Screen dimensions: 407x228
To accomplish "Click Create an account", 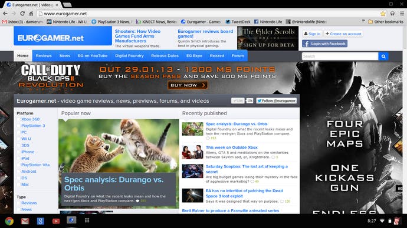I will [343, 33].
